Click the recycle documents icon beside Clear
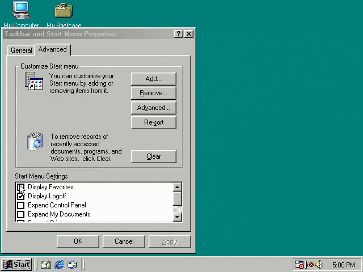363x272 pixels. (x=35, y=141)
